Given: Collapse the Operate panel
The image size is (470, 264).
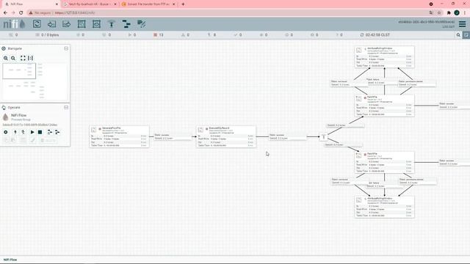Looking at the screenshot, I should coord(66,108).
